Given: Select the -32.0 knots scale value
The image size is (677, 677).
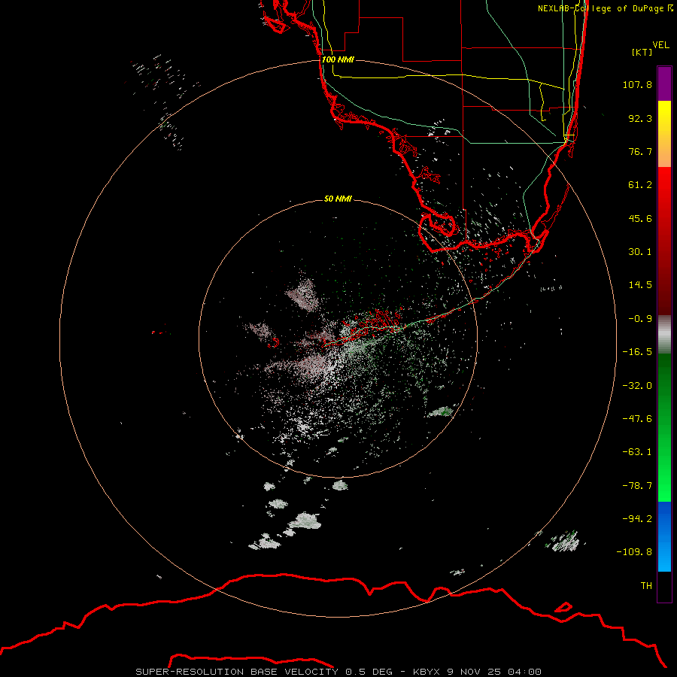Looking at the screenshot, I should click(x=637, y=386).
